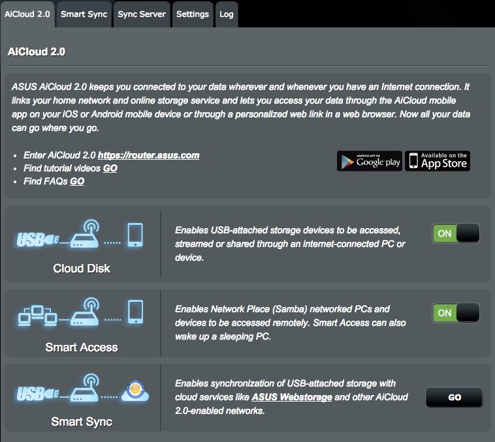View the Log tab
495x442 pixels.
pyautogui.click(x=227, y=14)
